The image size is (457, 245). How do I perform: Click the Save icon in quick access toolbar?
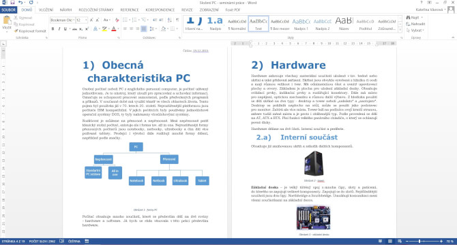[x=12, y=3]
